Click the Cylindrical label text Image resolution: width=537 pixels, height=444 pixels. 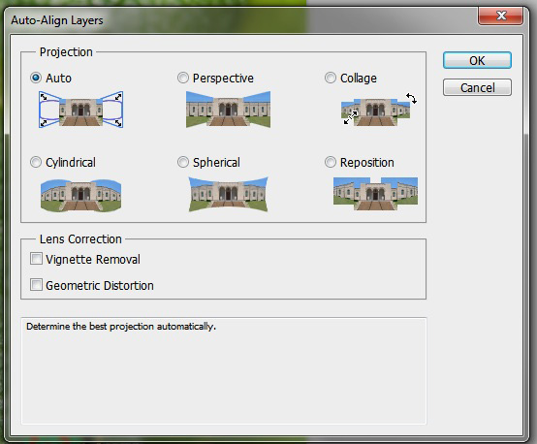pos(71,163)
